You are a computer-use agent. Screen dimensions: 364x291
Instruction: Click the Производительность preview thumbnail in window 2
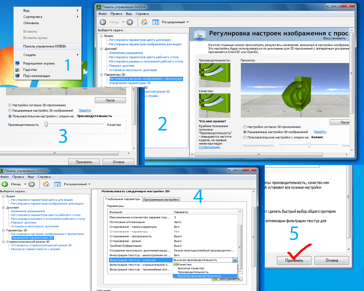(x=214, y=75)
